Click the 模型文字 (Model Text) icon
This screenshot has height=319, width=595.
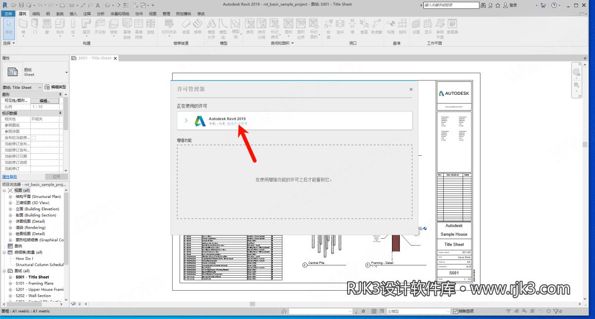point(211,24)
